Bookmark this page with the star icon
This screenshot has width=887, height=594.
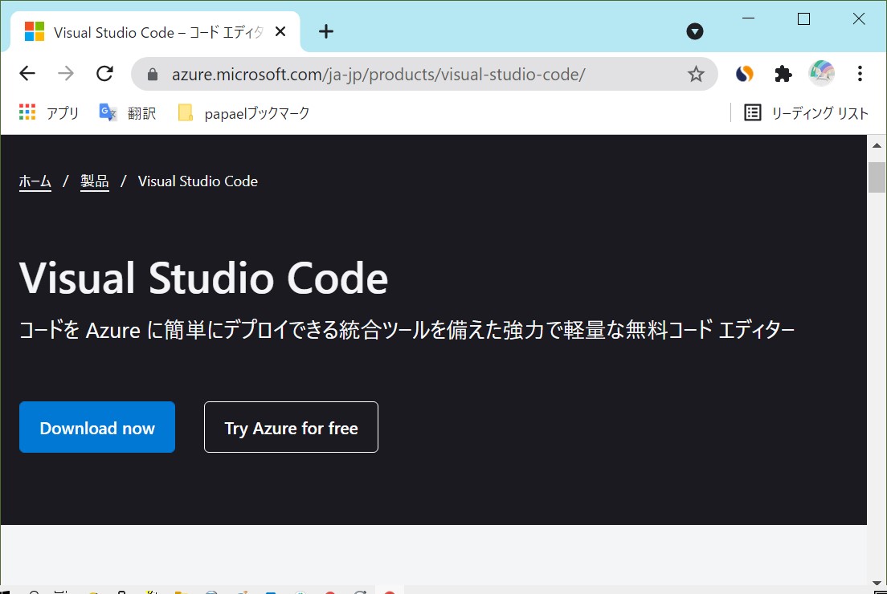point(696,74)
